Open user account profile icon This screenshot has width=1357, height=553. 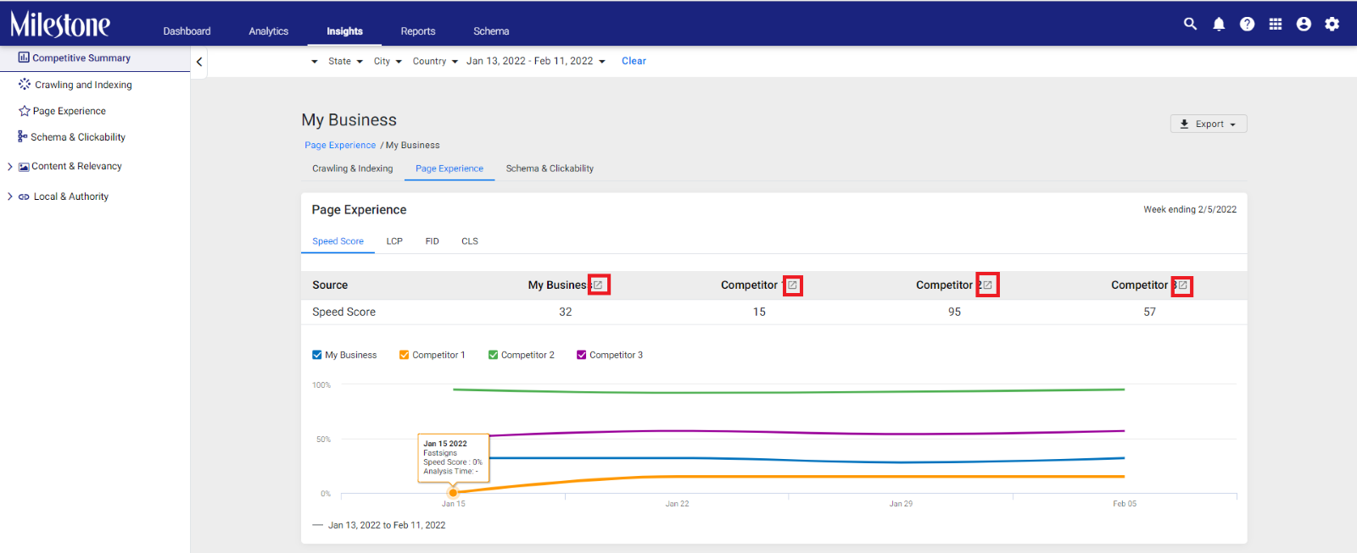pyautogui.click(x=1304, y=24)
